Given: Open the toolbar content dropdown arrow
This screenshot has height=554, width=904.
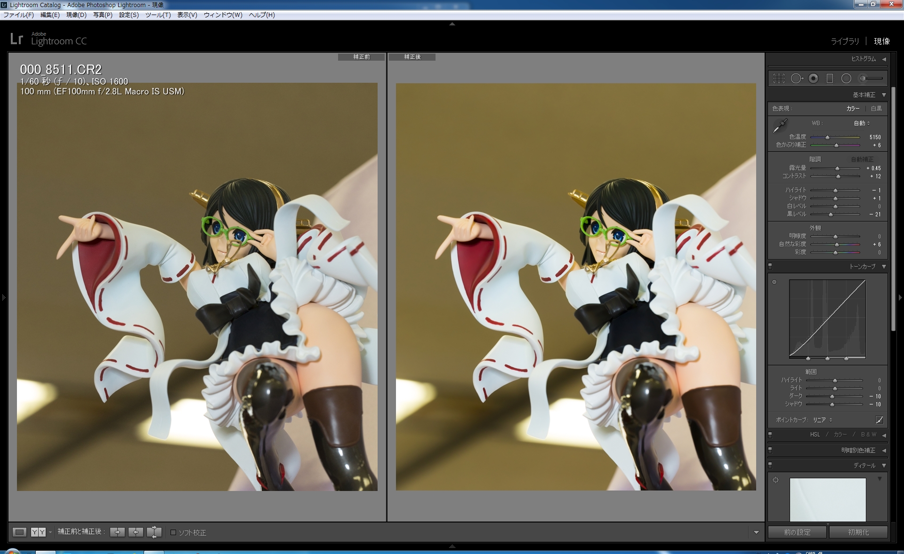Looking at the screenshot, I should tap(756, 532).
